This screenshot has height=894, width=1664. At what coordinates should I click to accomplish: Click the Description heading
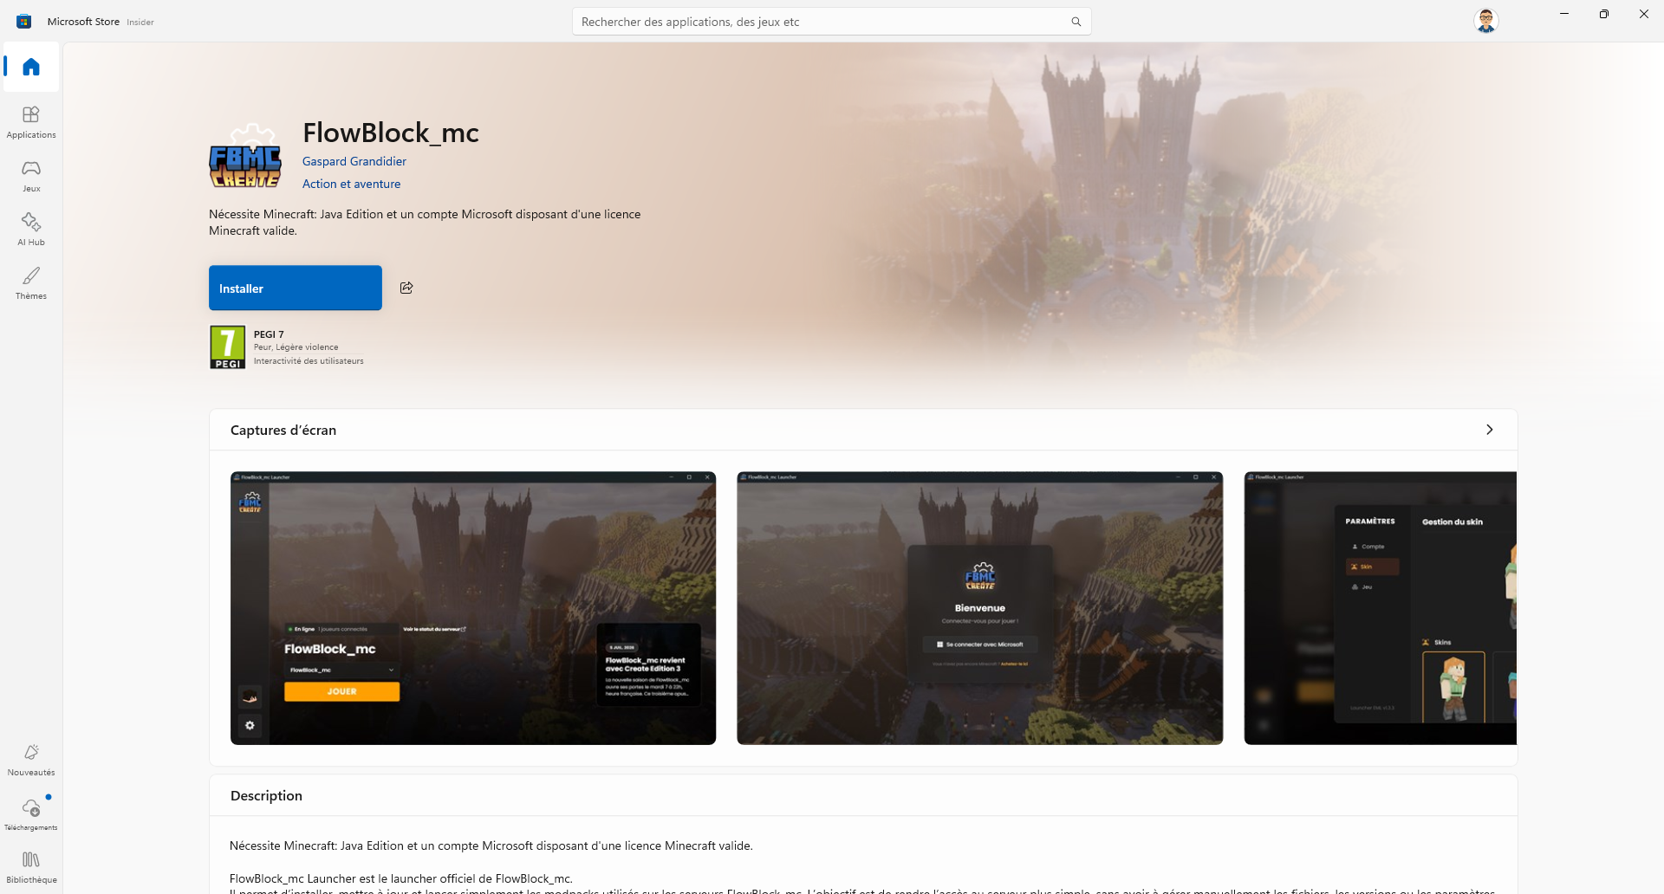point(266,795)
